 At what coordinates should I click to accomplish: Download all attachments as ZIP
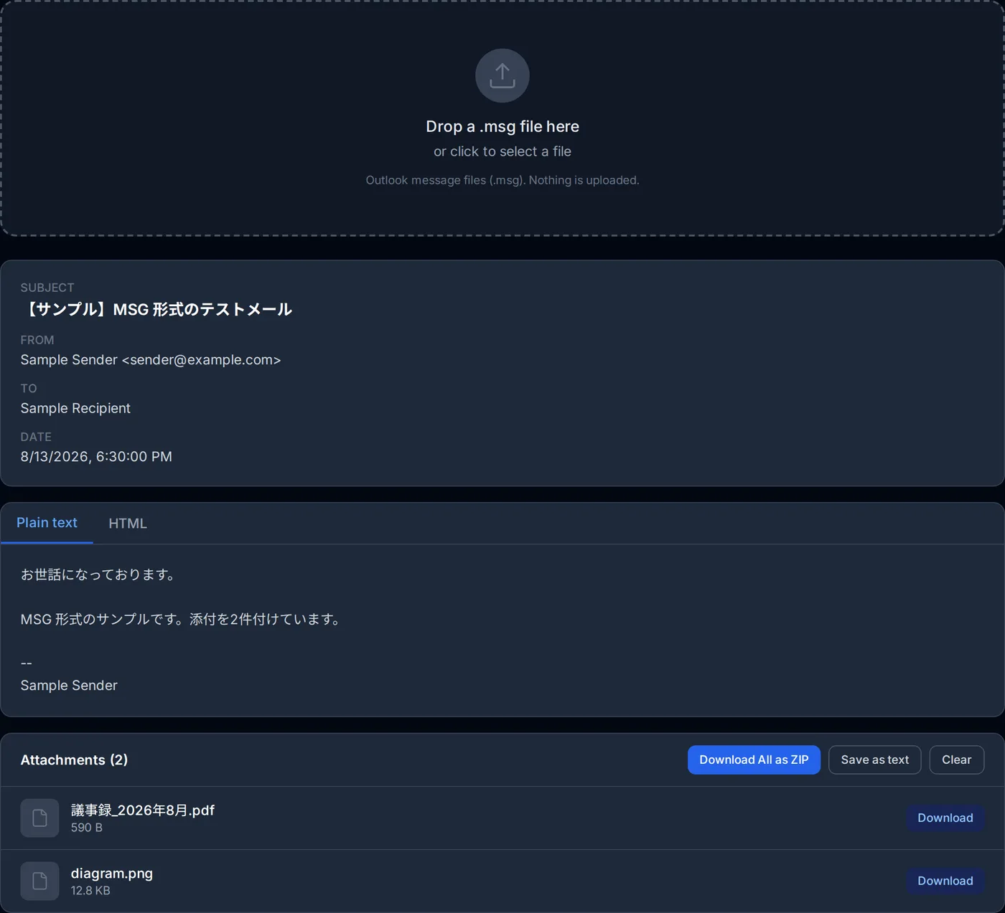tap(754, 760)
